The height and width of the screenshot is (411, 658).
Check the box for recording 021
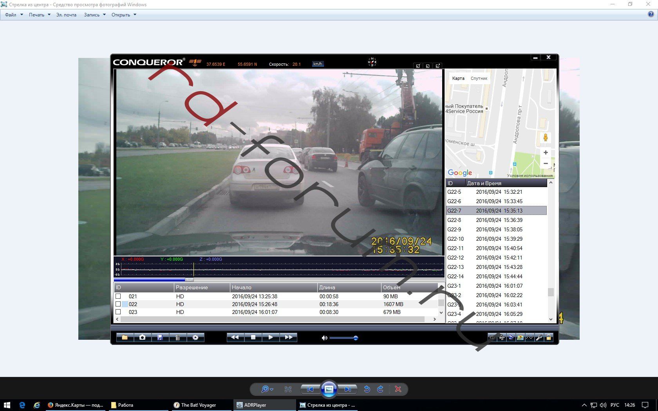pos(118,296)
